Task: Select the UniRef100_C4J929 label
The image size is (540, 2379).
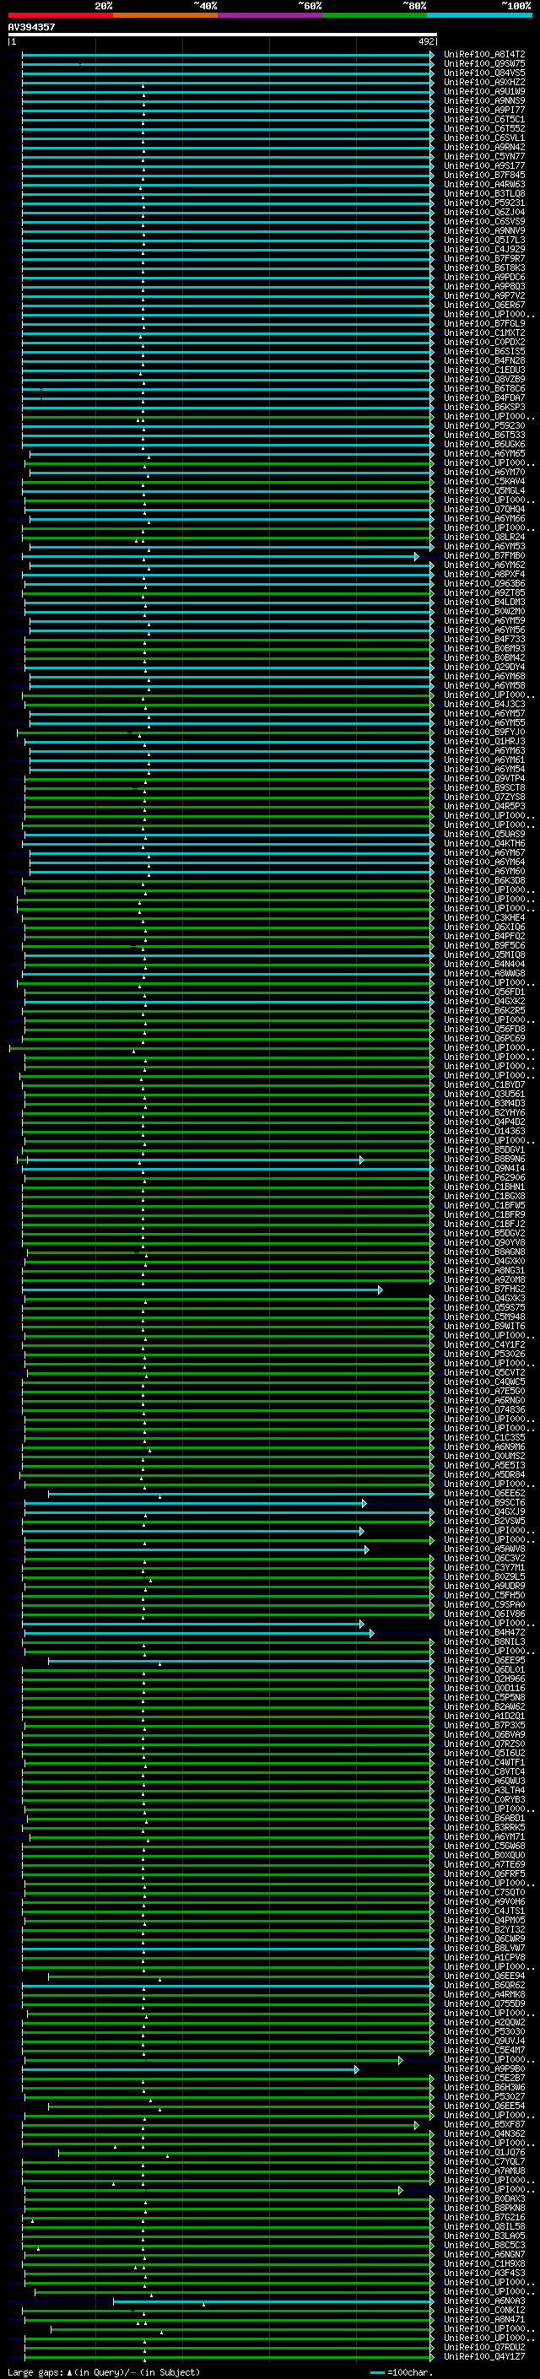Action: 484,249
